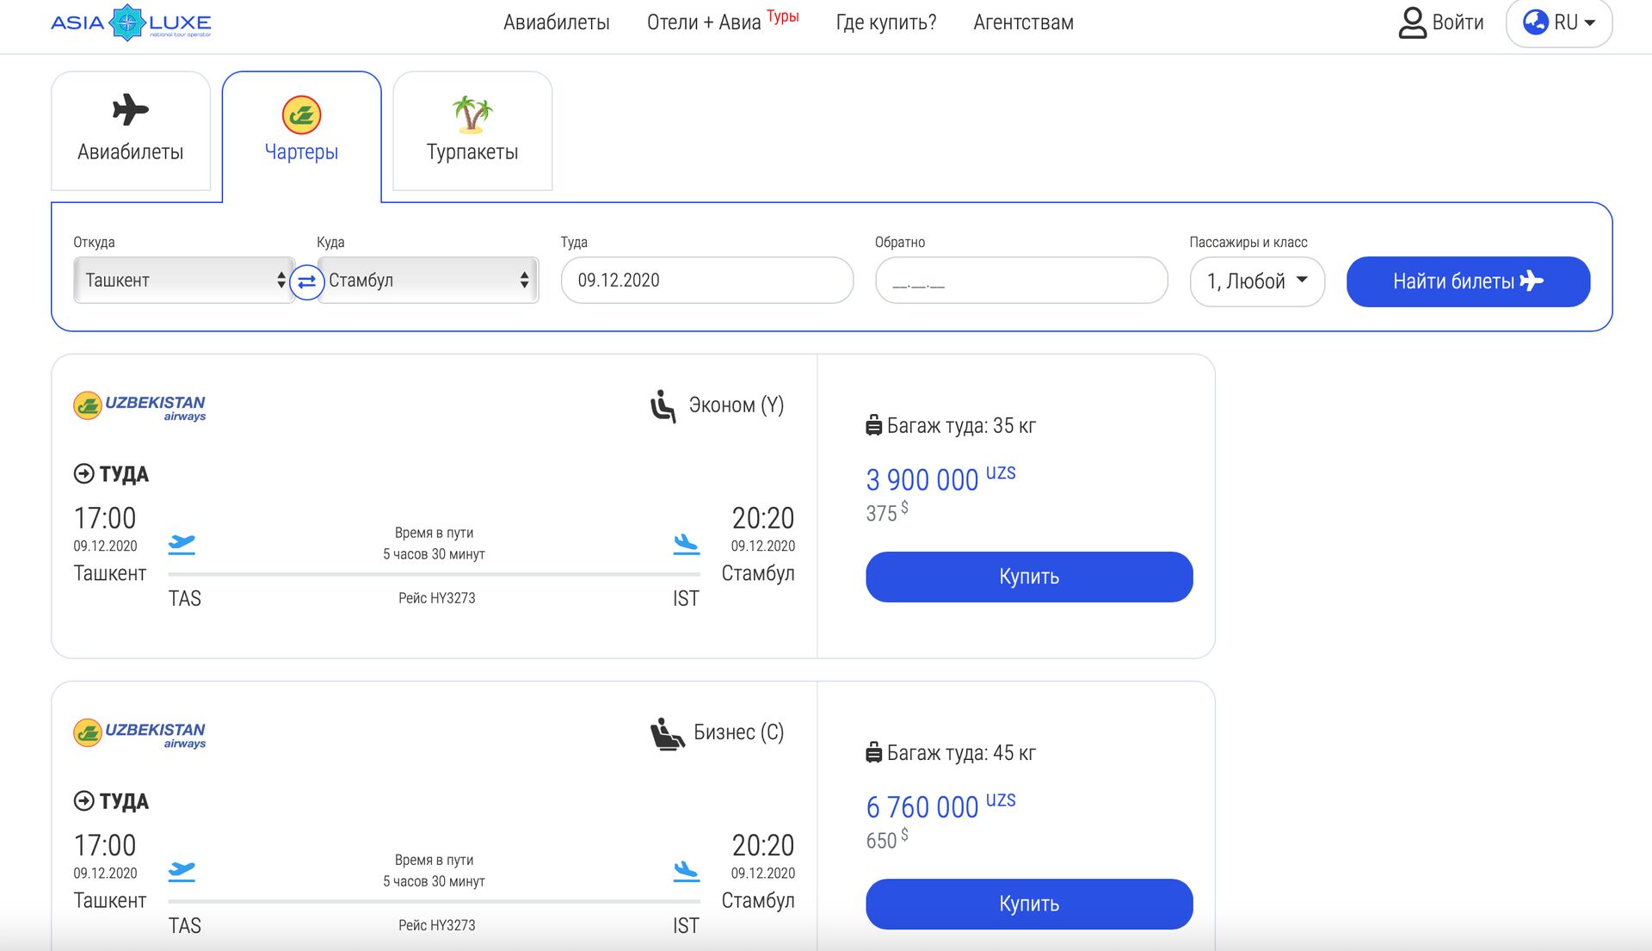Click the business seat class icon

(x=666, y=733)
